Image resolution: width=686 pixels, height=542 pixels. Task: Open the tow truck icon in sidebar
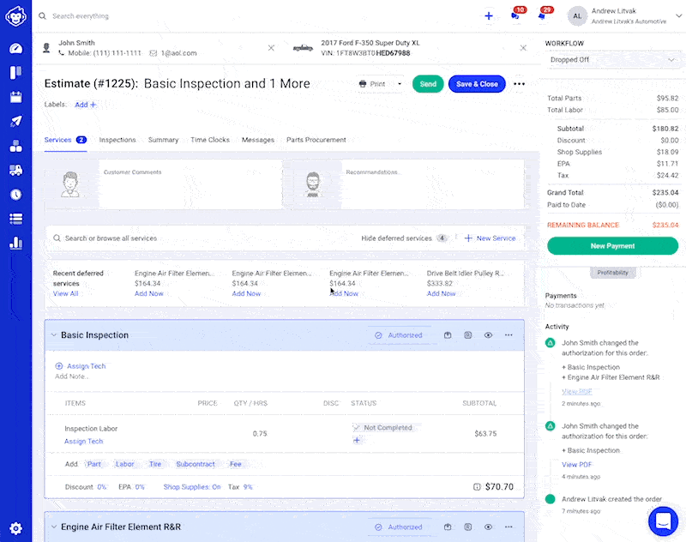pos(15,171)
